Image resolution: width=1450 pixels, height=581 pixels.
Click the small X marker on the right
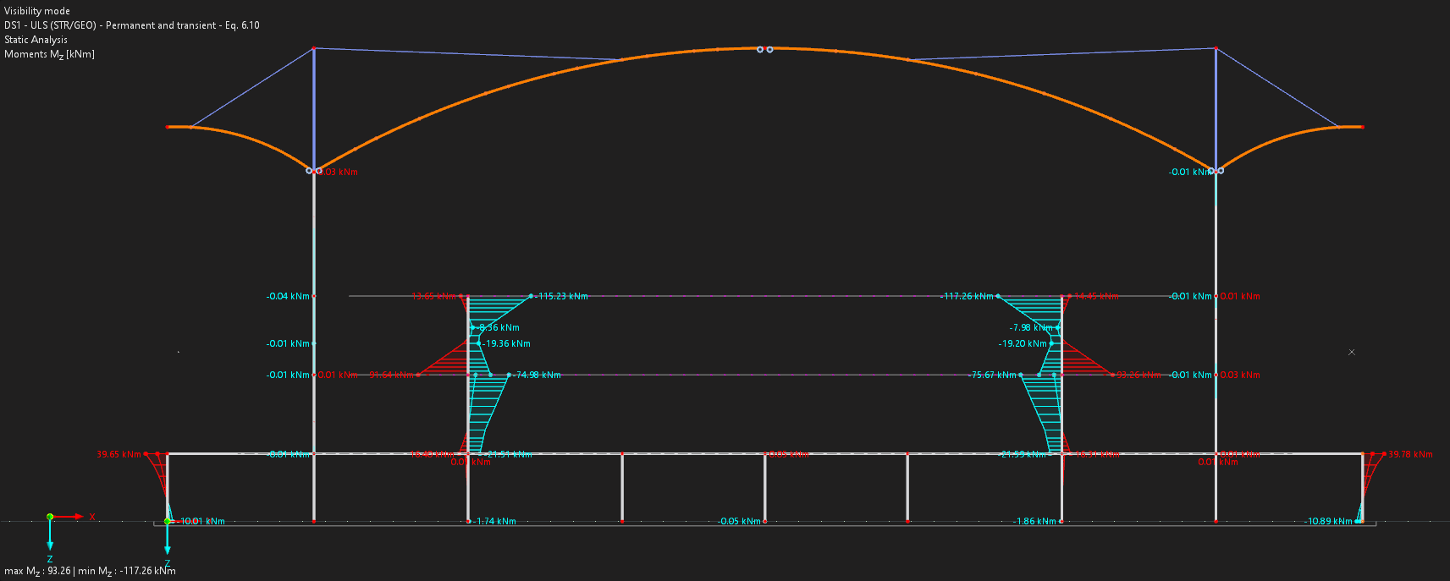tap(1351, 352)
